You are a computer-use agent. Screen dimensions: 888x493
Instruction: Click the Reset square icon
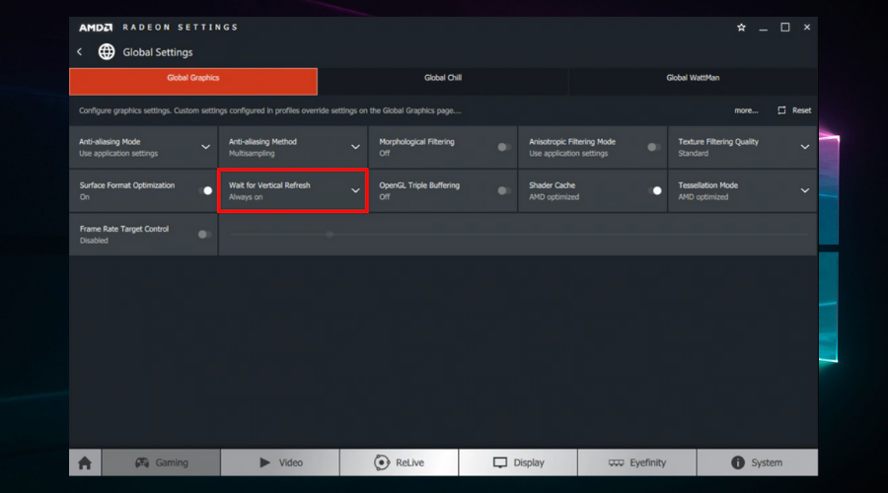coord(781,110)
